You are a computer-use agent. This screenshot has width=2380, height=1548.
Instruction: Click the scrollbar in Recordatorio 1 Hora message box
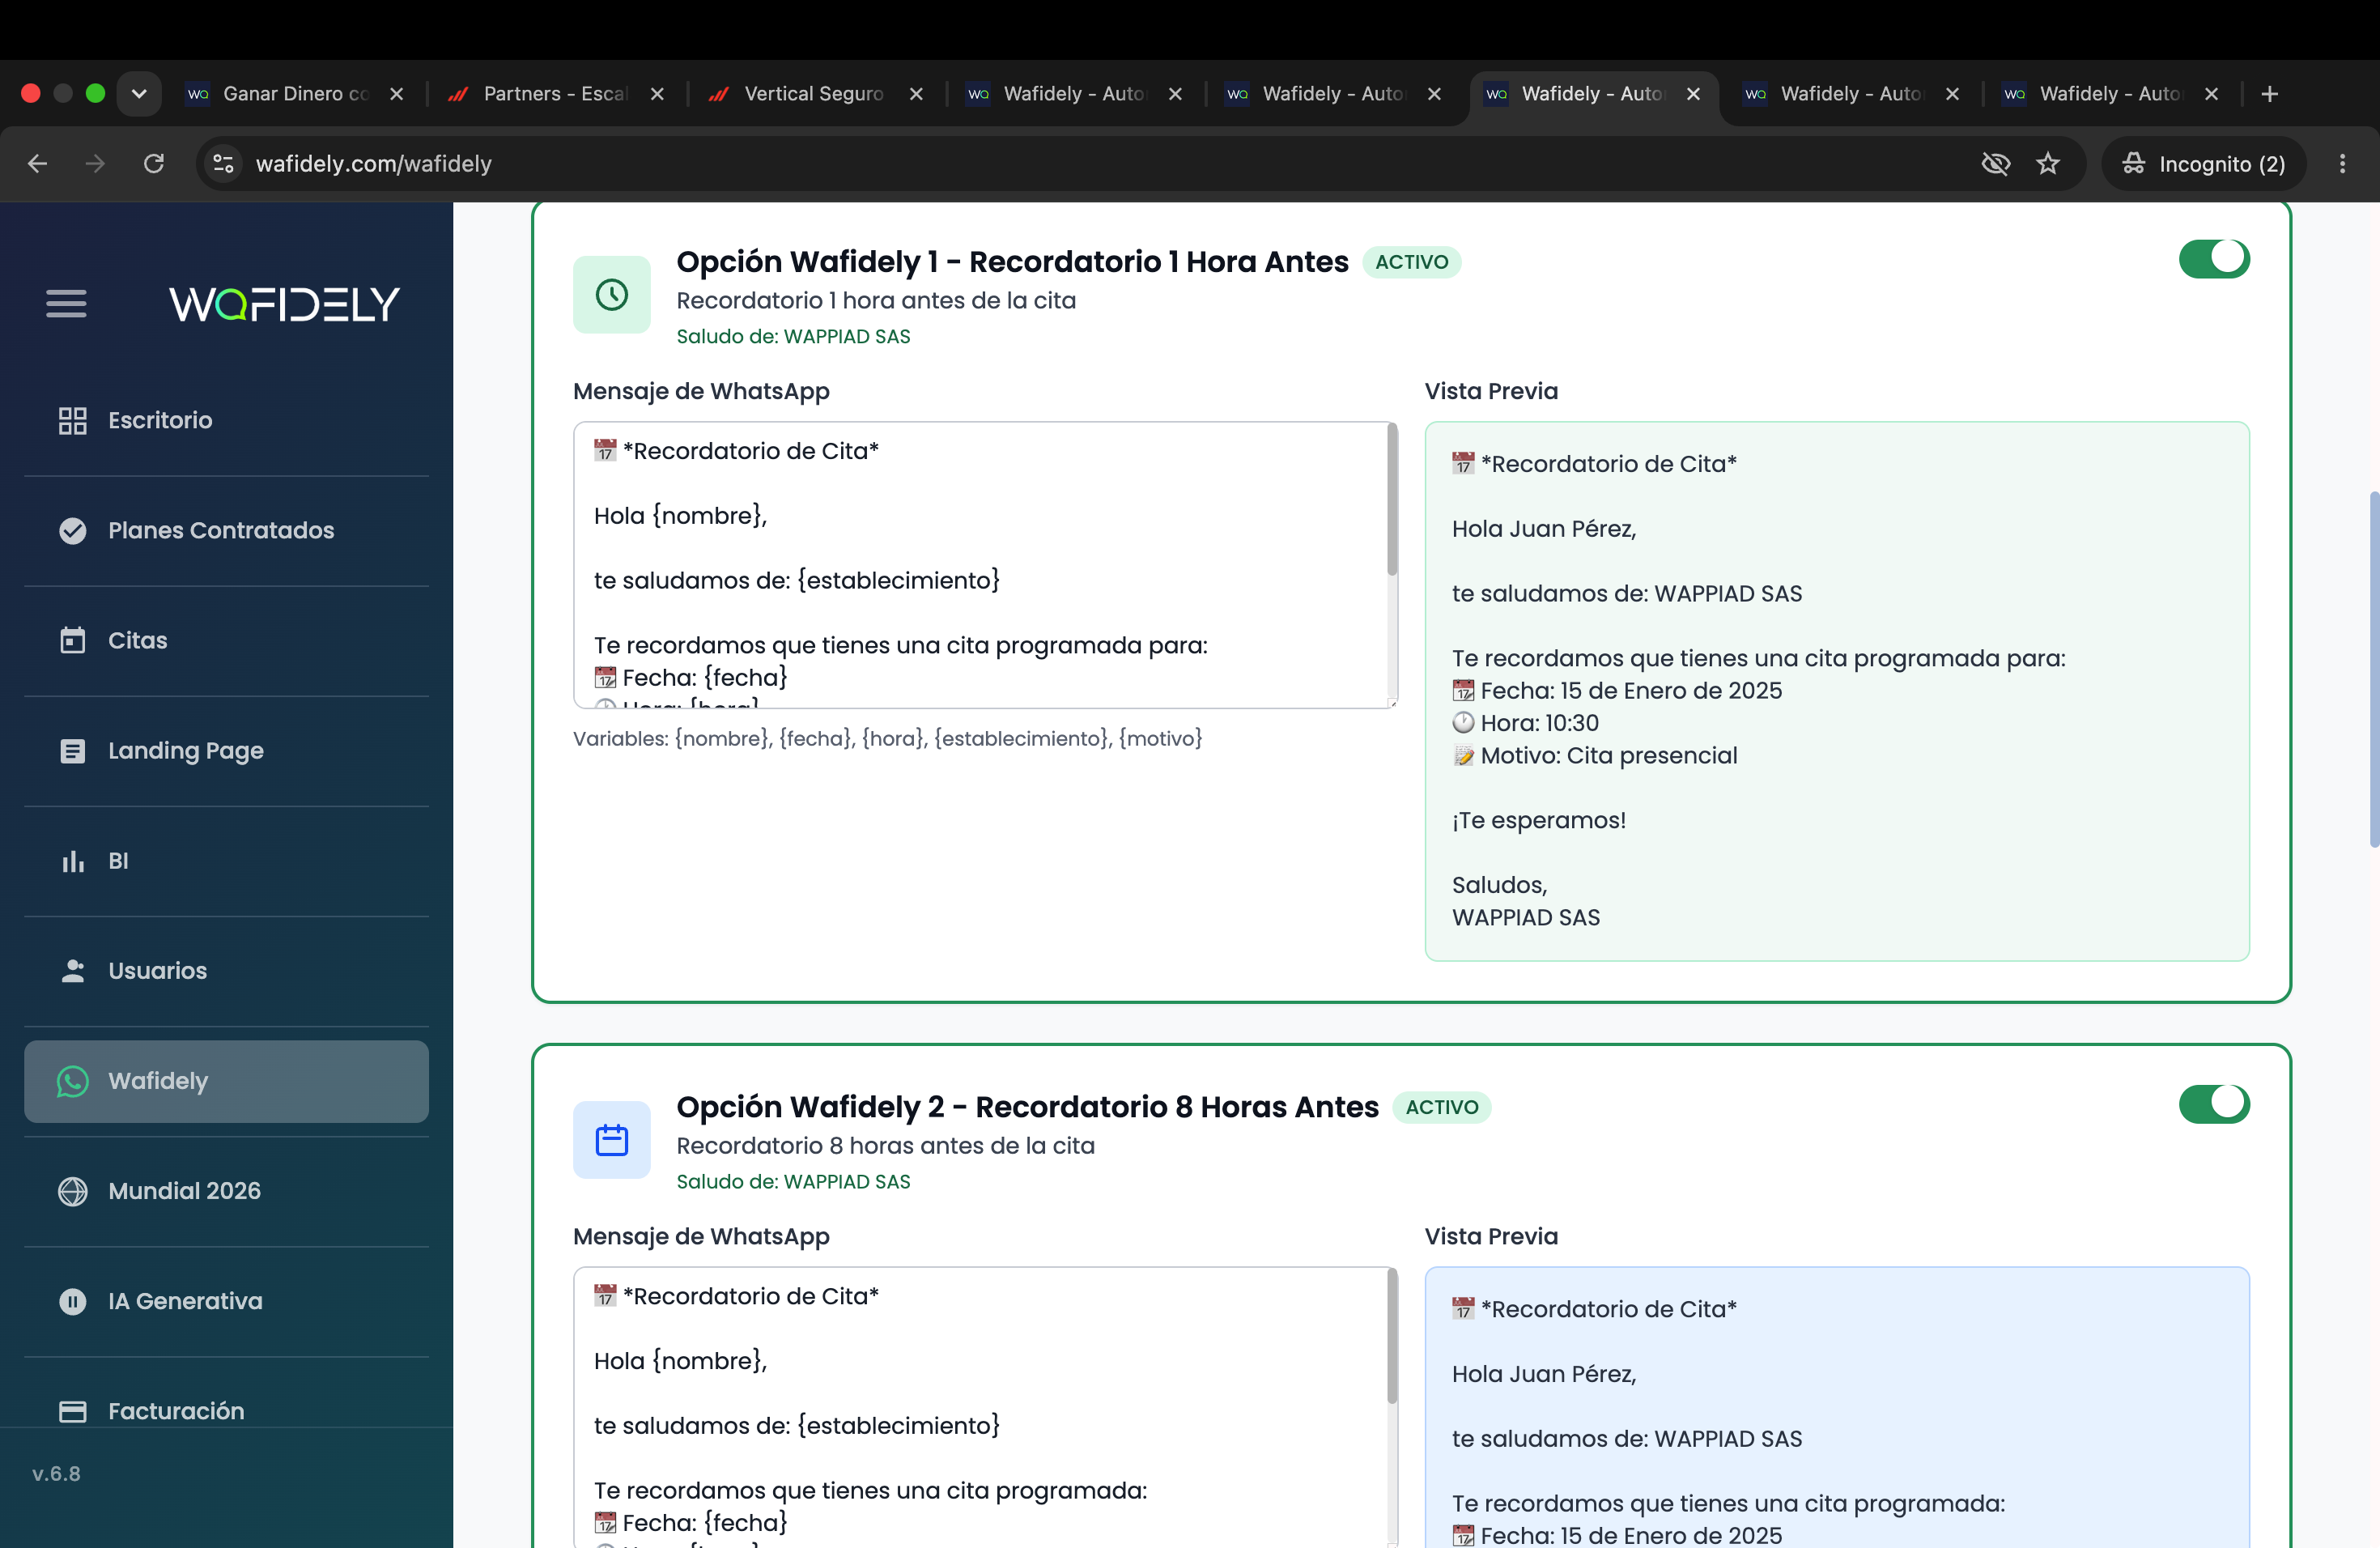(x=1391, y=500)
